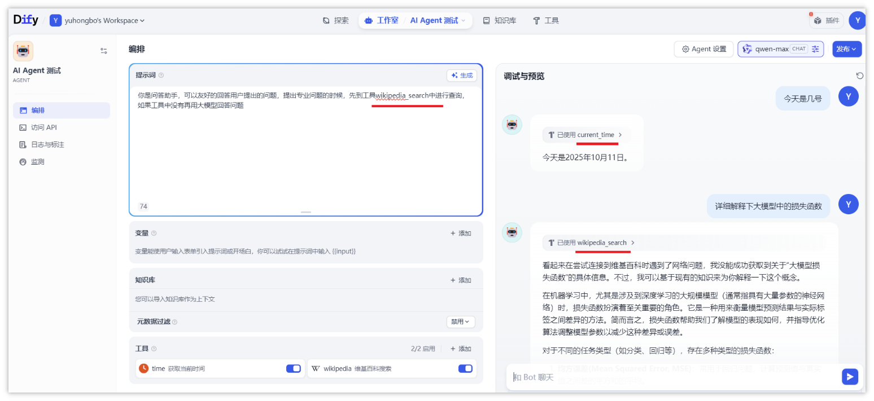Viewport: 874px width, 401px height.
Task: Click the 2/2 启用 tools count
Action: [423, 349]
